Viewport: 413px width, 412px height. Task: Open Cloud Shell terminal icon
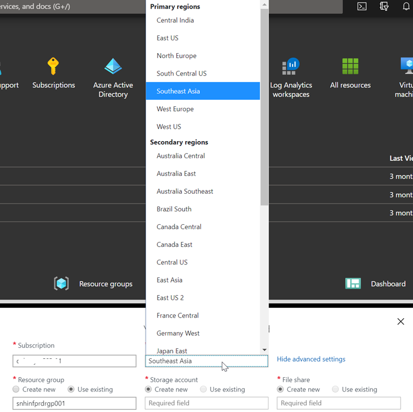(x=361, y=6)
